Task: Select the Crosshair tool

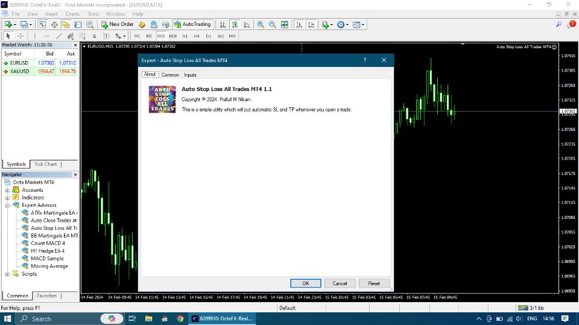Action: coord(21,36)
